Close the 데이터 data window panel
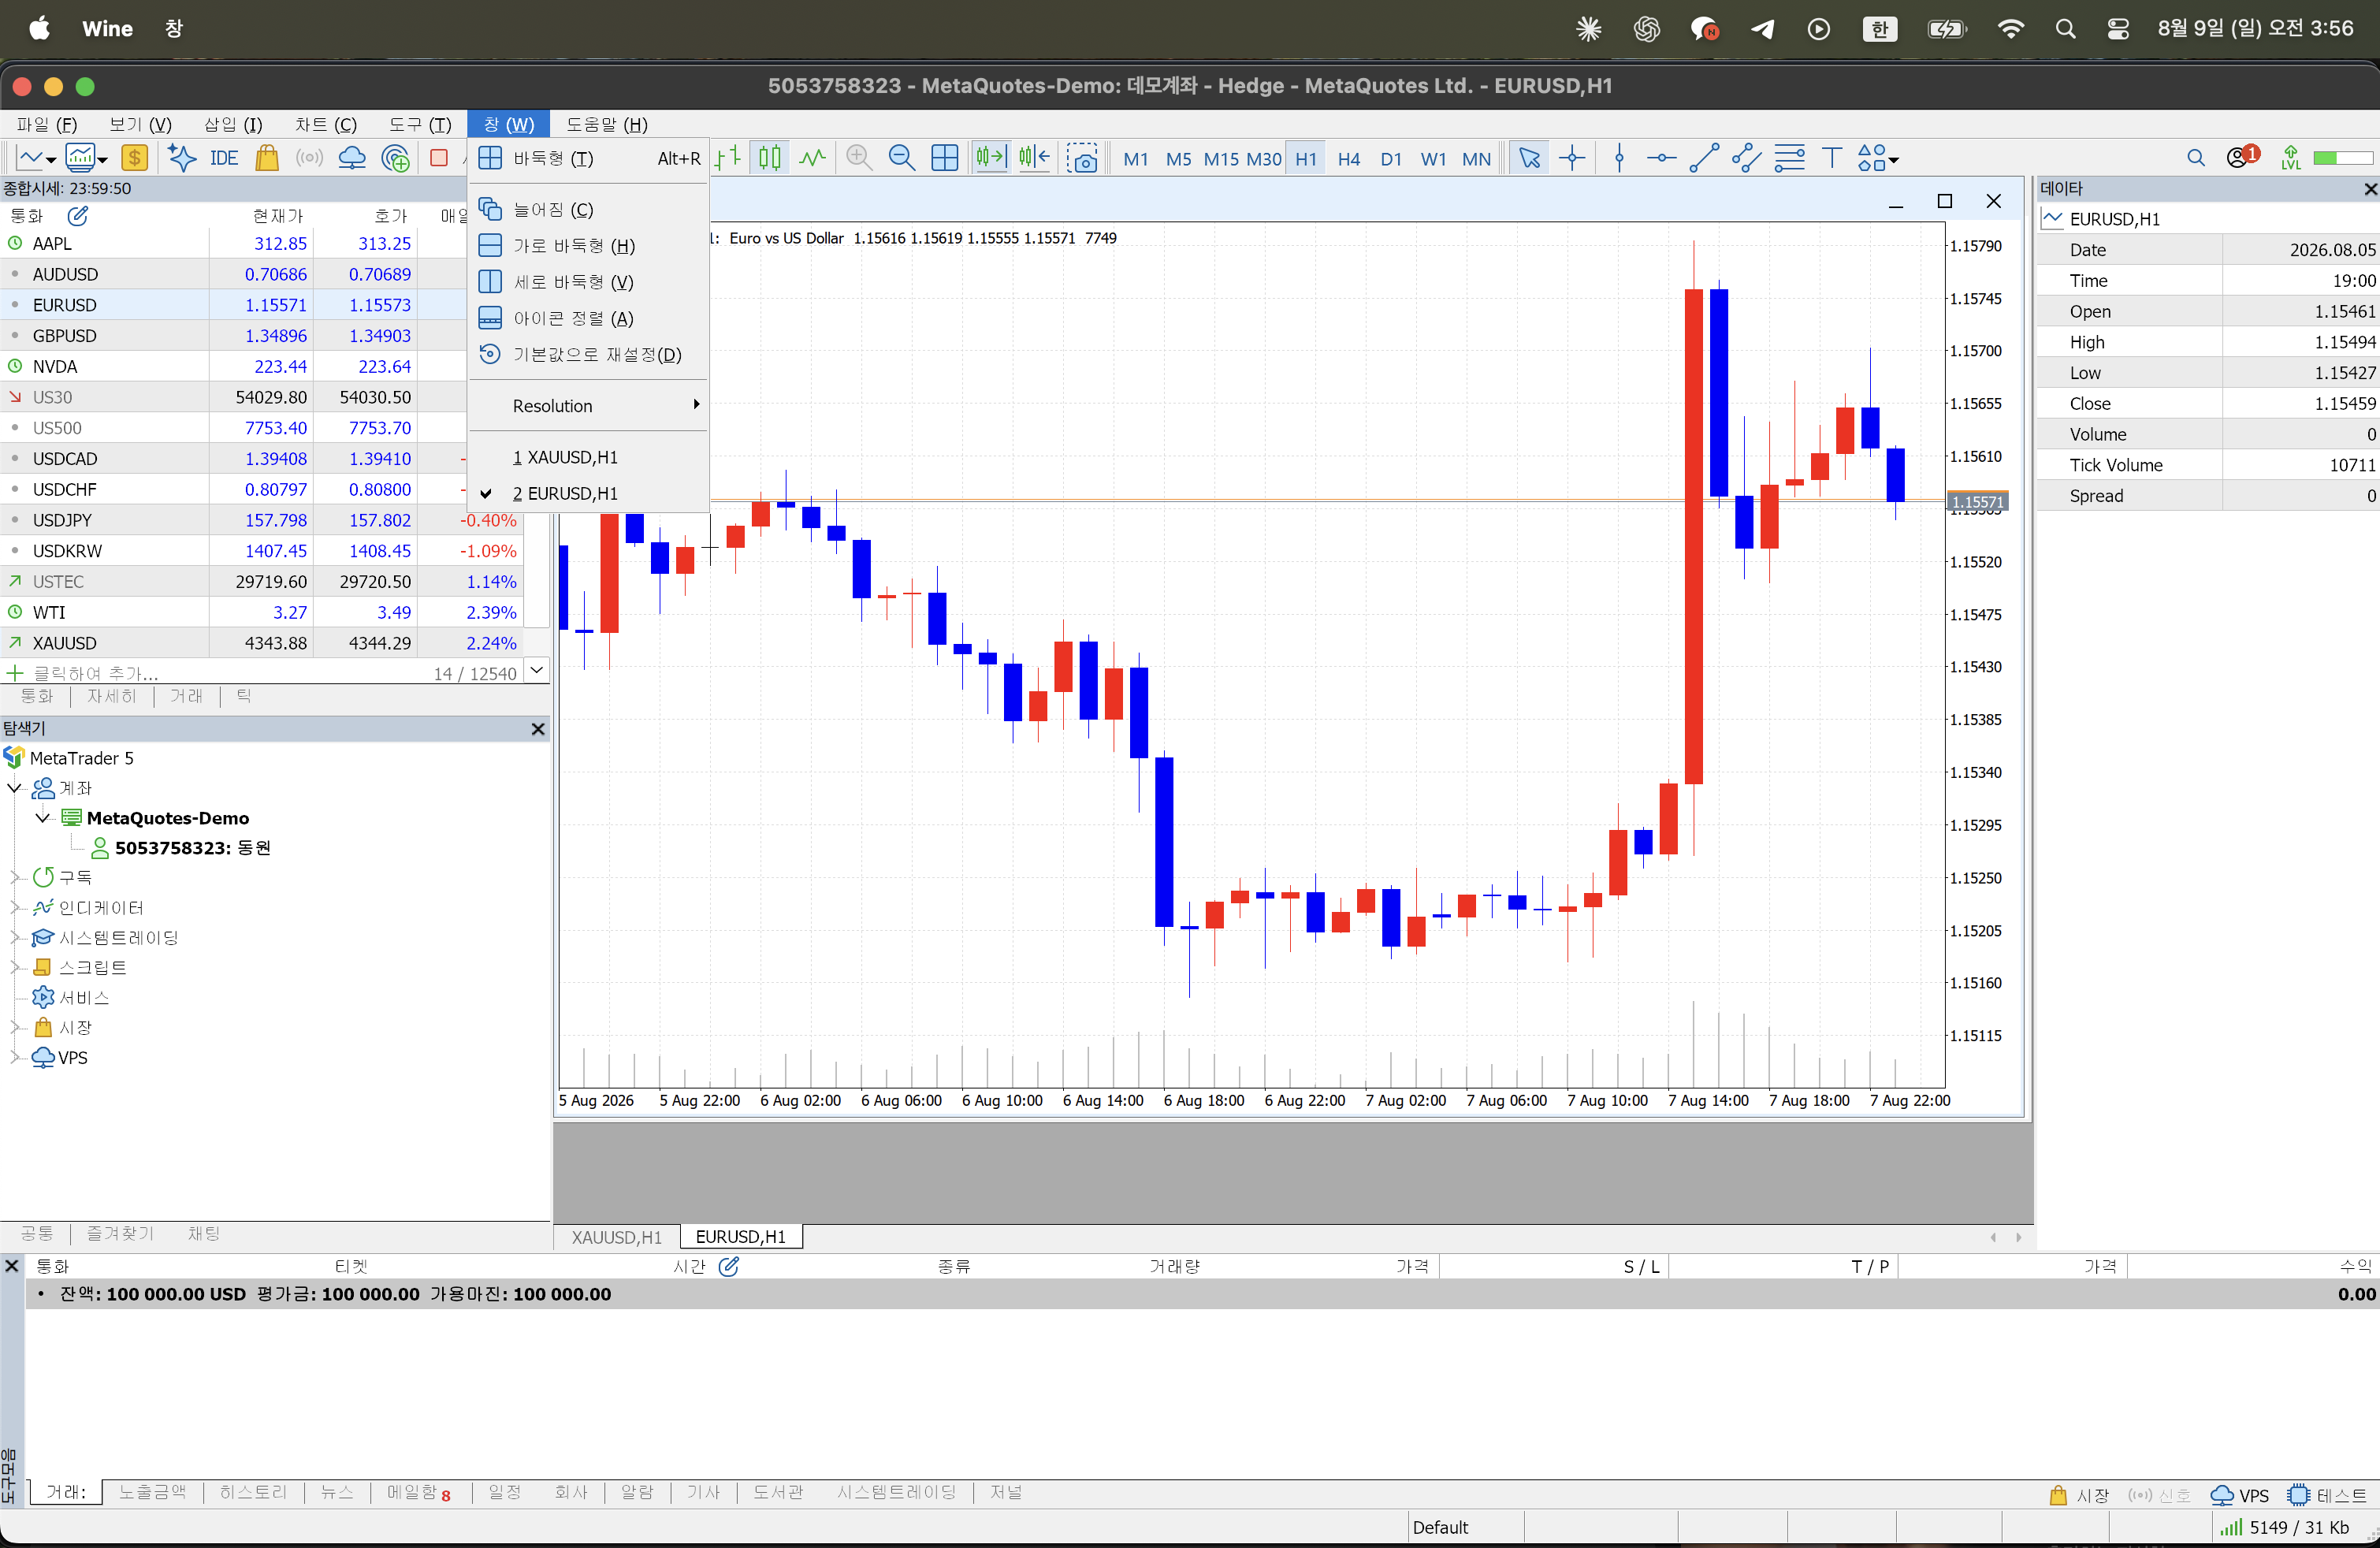The image size is (2380, 1548). coord(2370,189)
